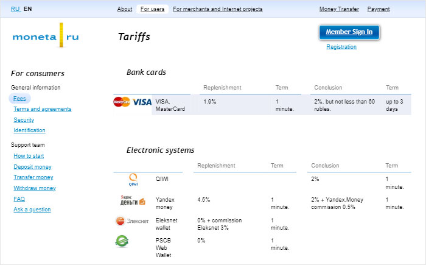Open the Deposit money link
The height and width of the screenshot is (265, 426).
click(x=33, y=167)
